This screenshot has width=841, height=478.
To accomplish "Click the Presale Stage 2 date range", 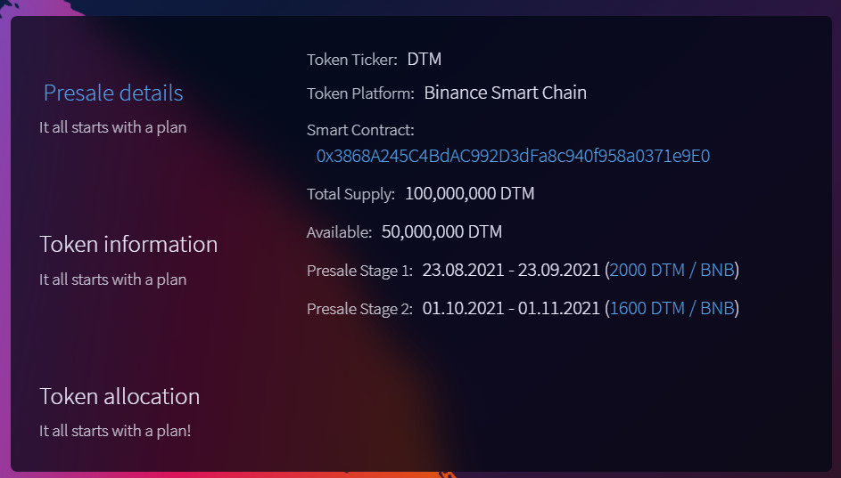I will [x=511, y=309].
